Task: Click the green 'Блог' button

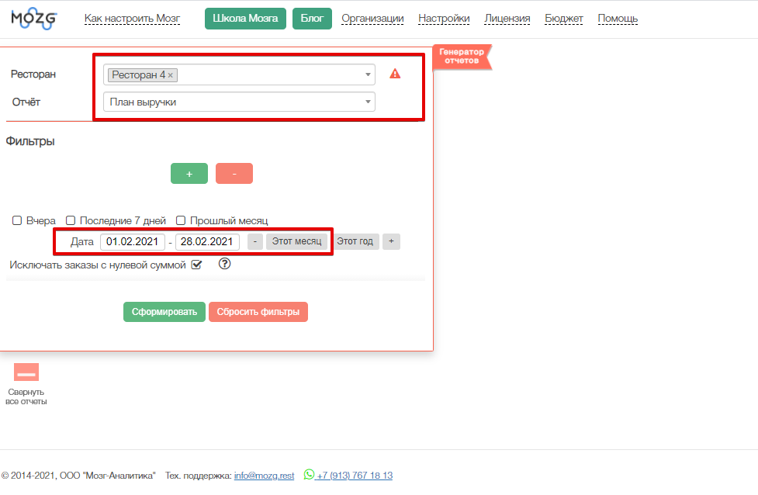Action: (x=312, y=19)
